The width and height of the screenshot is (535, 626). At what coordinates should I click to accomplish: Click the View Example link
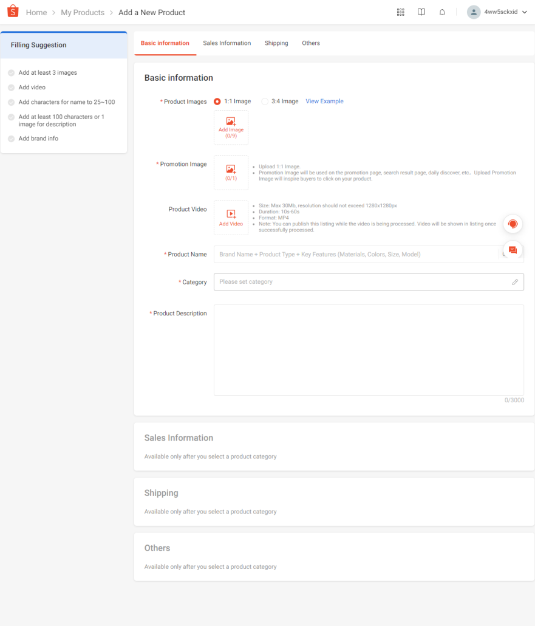coord(324,101)
